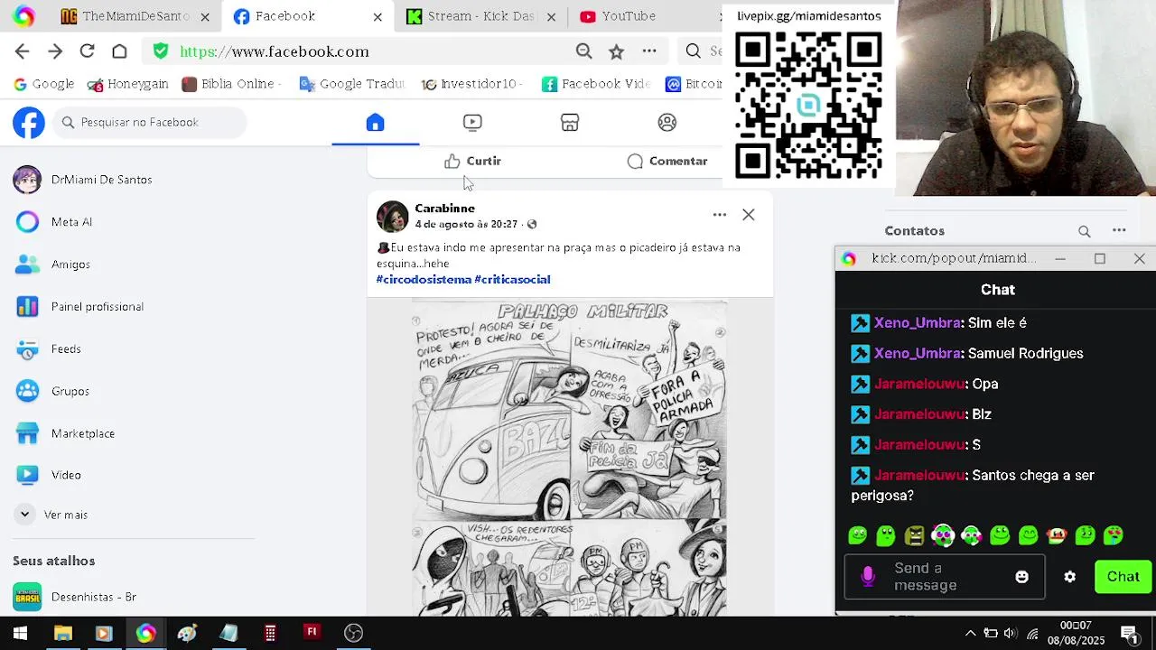This screenshot has width=1156, height=650.
Task: Open Facebook Groups tab icon
Action: pyautogui.click(x=667, y=123)
